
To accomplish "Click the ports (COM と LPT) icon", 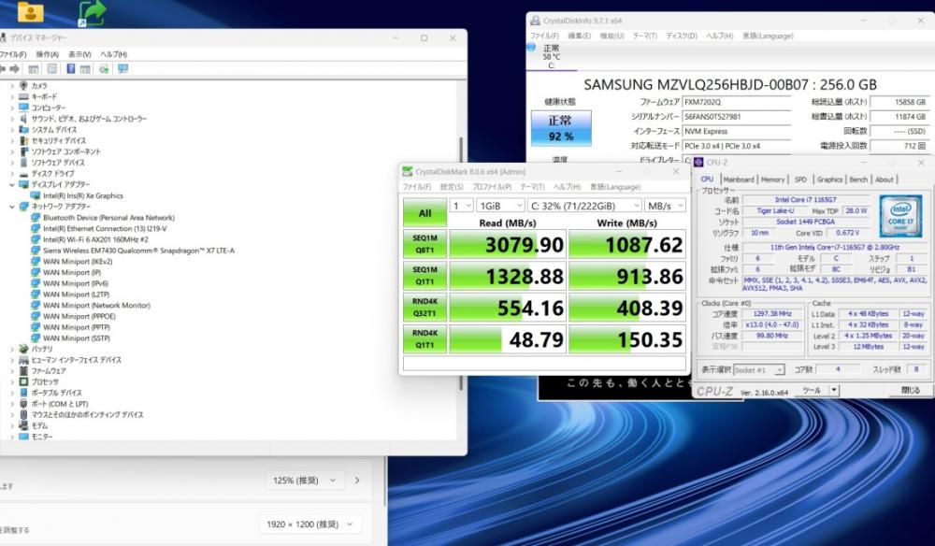I will [24, 404].
